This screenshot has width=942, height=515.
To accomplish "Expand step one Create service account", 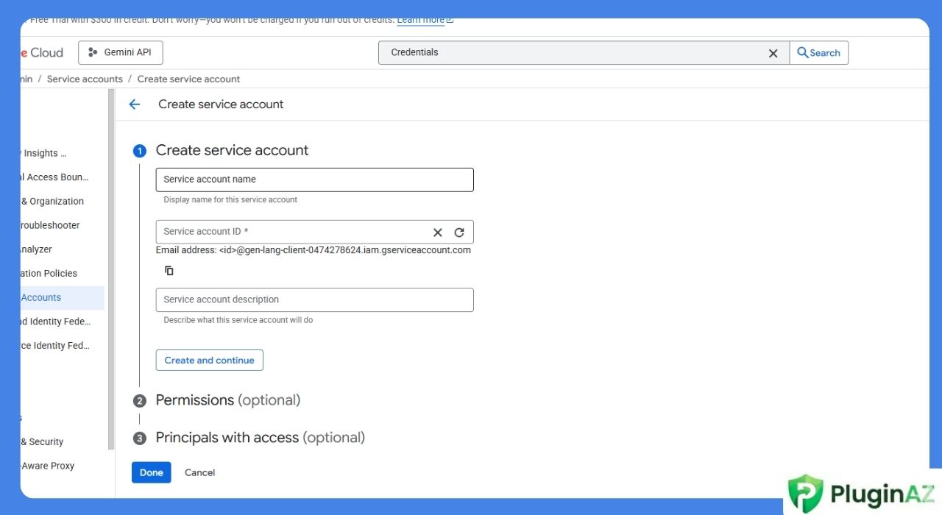I will (x=232, y=150).
